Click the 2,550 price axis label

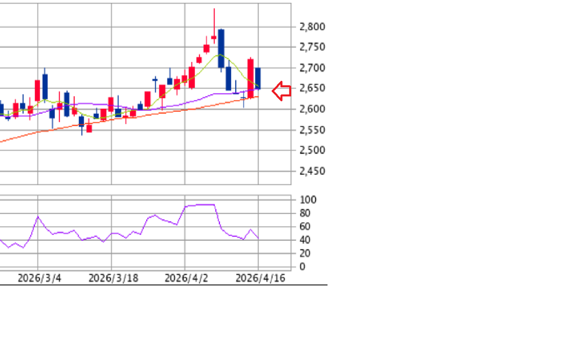pyautogui.click(x=312, y=130)
